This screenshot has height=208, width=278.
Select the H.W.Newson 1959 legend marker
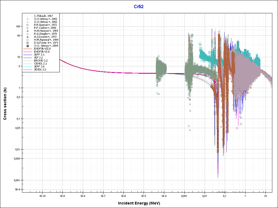[x=28, y=31]
